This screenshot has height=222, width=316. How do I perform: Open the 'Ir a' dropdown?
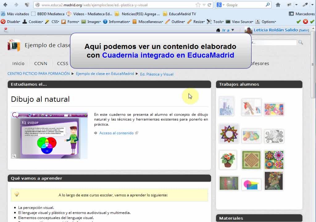point(226,30)
